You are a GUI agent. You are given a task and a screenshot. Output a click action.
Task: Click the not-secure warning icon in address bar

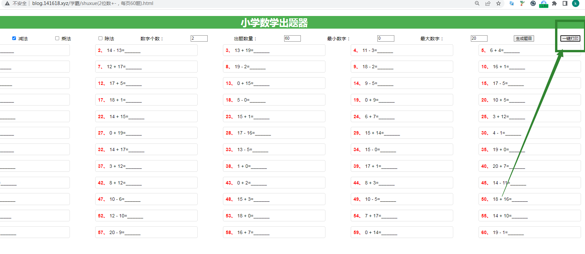(x=7, y=3)
